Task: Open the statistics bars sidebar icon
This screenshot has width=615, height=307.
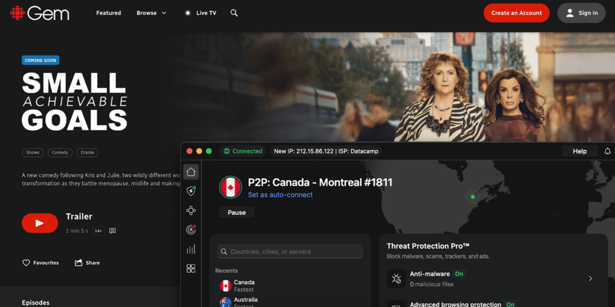Action: [x=191, y=249]
